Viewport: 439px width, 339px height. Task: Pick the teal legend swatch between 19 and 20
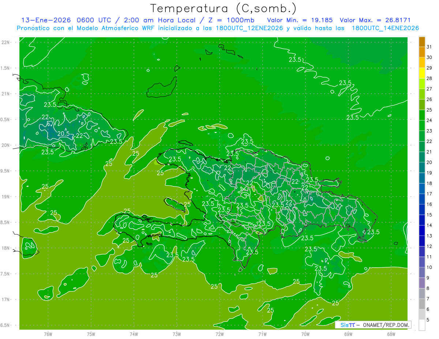(x=422, y=167)
